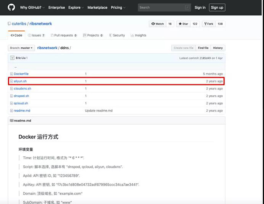Image resolution: width=264 pixels, height=204 pixels.
Task: Open the Branch: master dropdown
Action: 22,48
